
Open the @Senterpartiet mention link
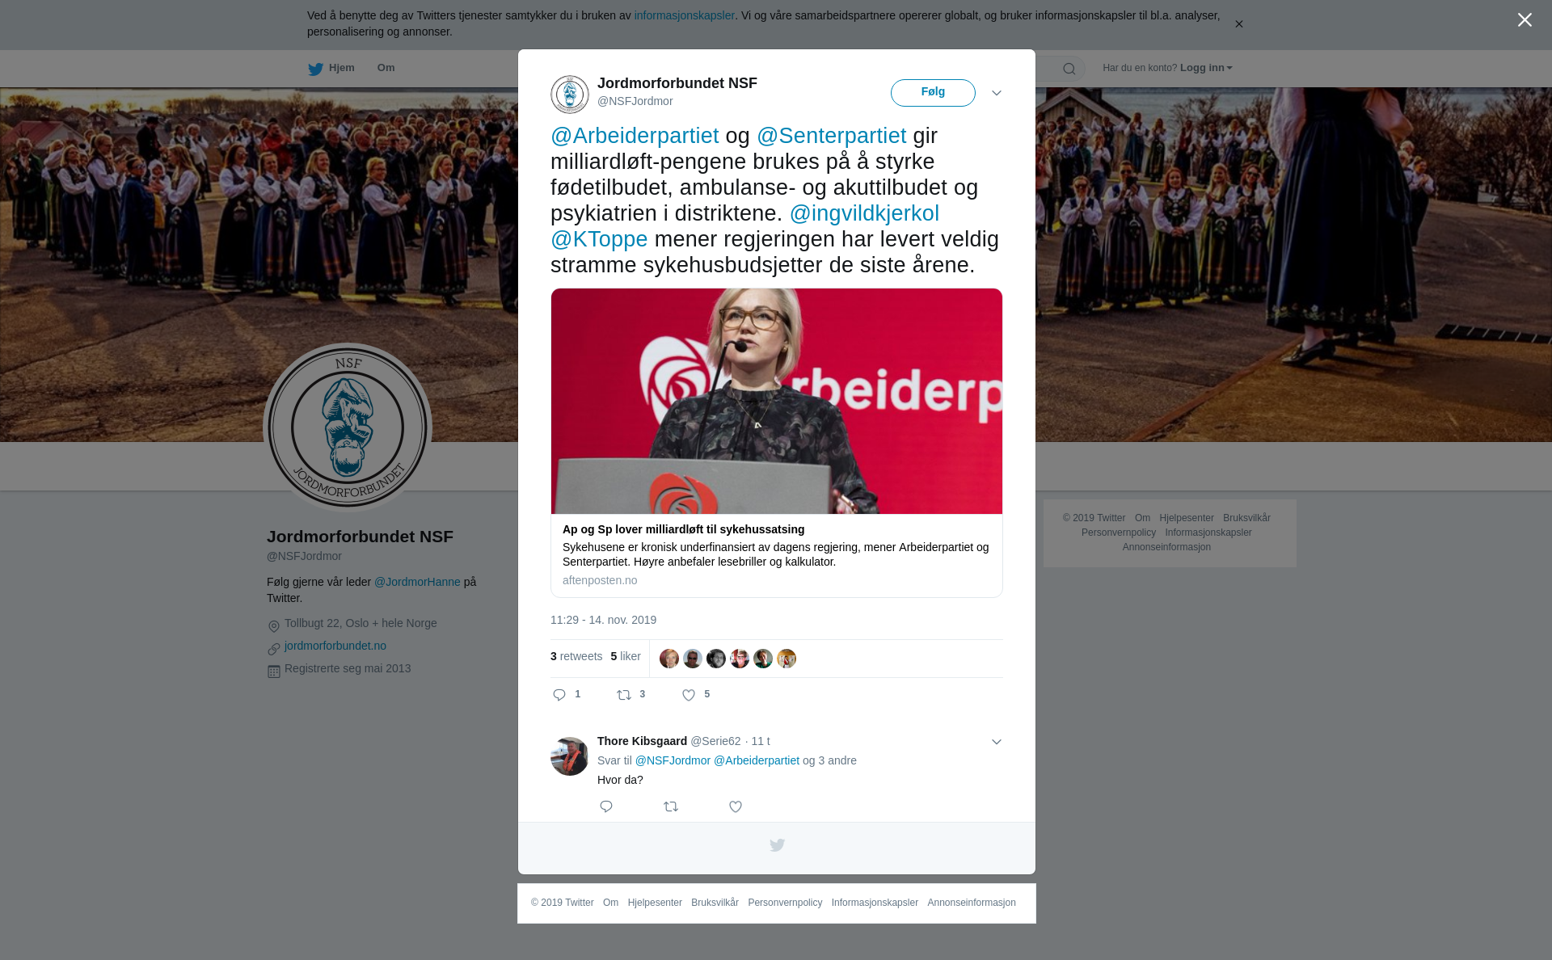[832, 136]
